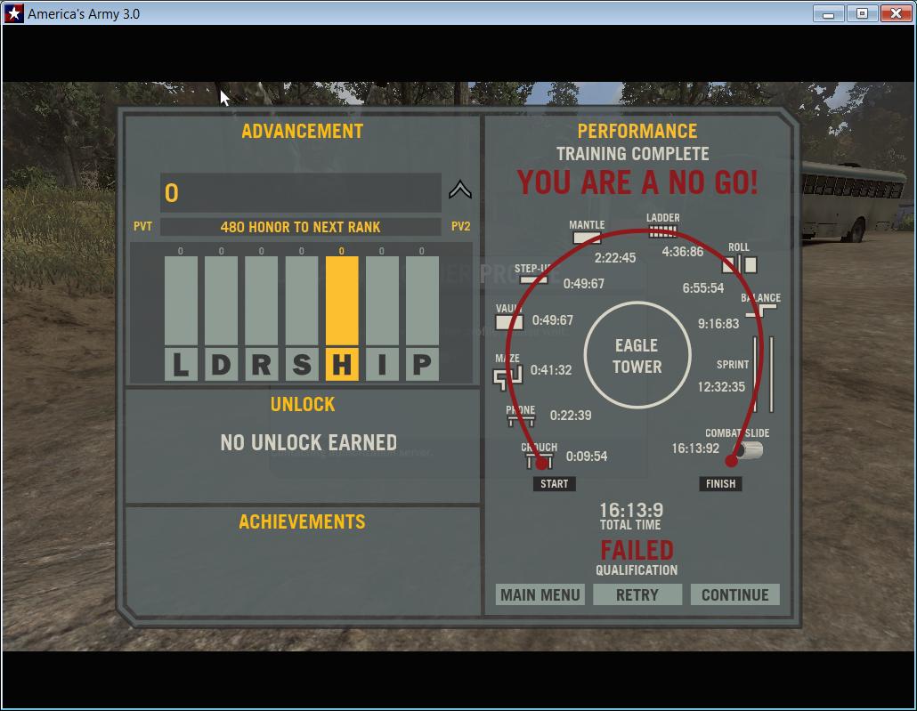Click the gray P stat bar

(422, 301)
